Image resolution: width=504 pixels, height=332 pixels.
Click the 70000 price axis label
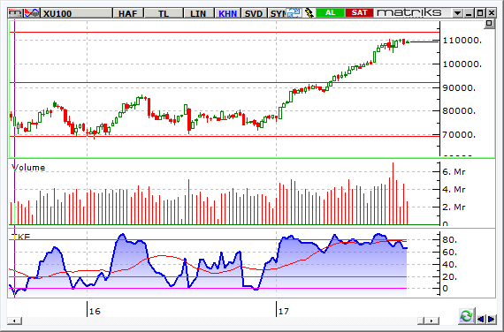click(459, 134)
